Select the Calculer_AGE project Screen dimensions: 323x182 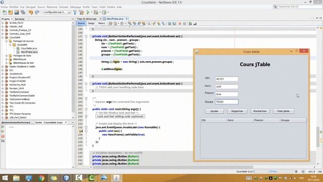tap(16, 26)
